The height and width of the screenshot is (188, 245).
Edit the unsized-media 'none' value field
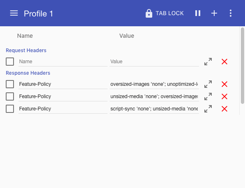(154, 96)
